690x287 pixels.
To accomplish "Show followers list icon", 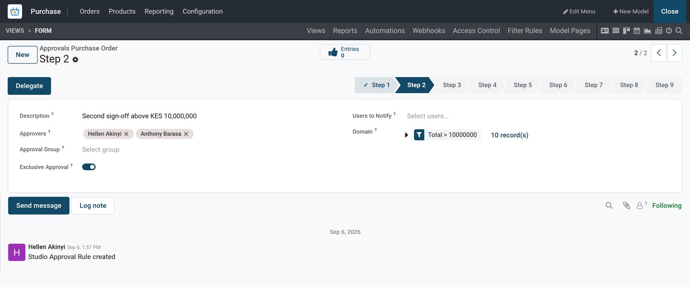I will point(641,206).
